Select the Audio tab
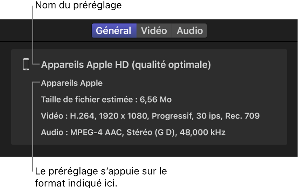This screenshot has height=190, width=298. coord(189,30)
